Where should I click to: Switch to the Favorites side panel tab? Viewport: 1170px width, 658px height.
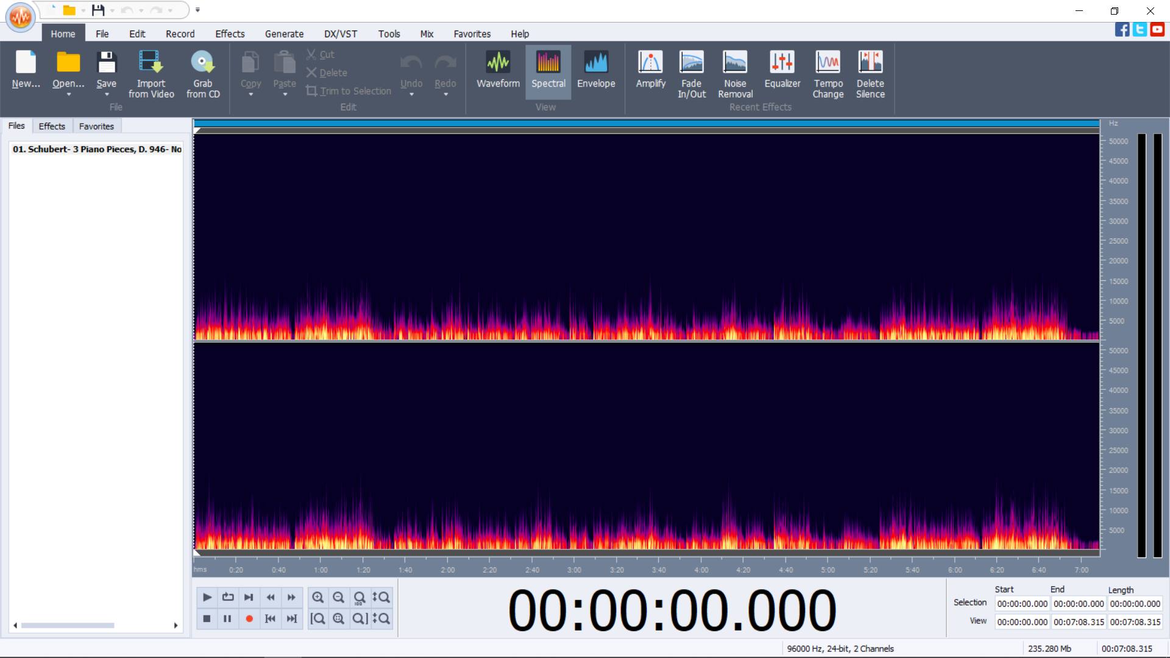coord(96,126)
